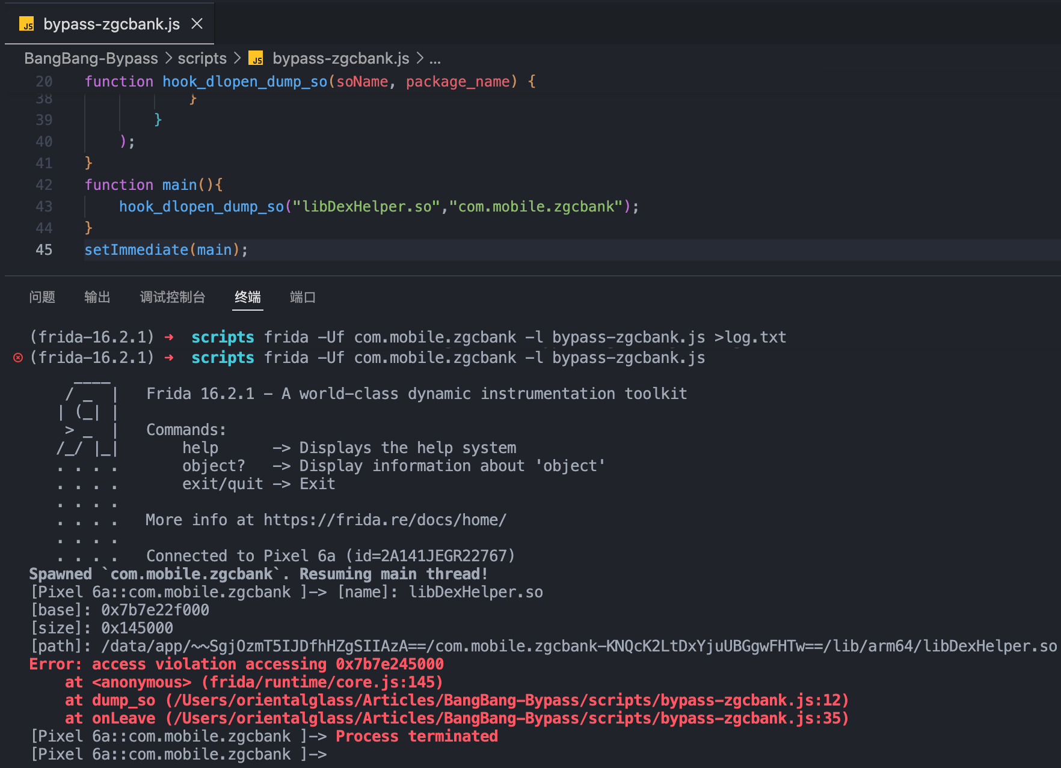Select the bypass-zgcbank.js editor tab
Viewport: 1061px width, 768px height.
click(x=109, y=23)
